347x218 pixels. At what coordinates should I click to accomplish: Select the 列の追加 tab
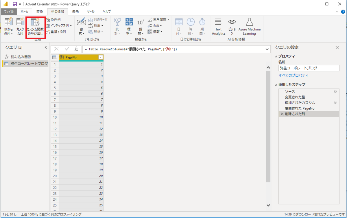coord(58,12)
